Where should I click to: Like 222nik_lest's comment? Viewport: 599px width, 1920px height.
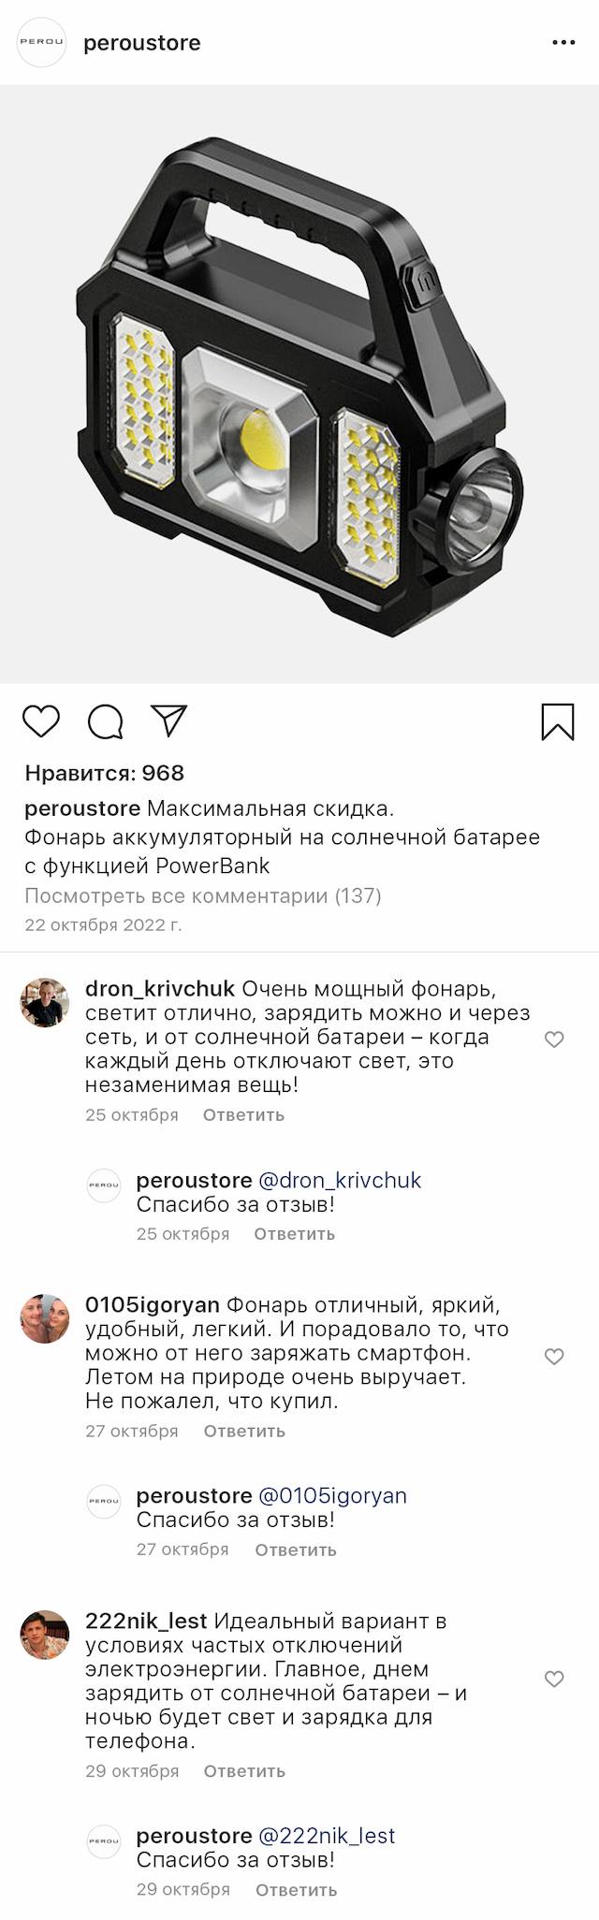click(x=554, y=1680)
